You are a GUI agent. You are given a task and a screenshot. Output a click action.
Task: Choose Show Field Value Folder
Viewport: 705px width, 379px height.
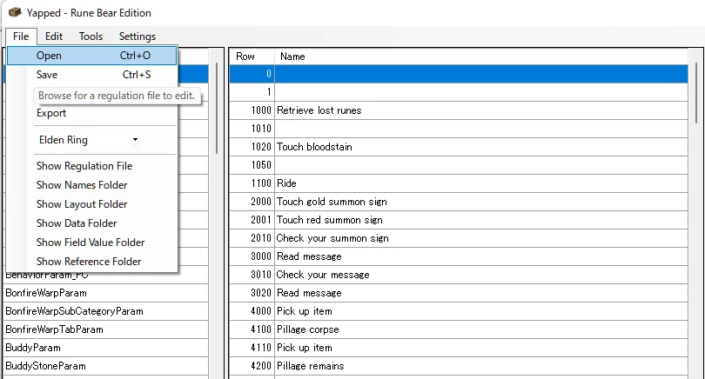click(x=91, y=243)
